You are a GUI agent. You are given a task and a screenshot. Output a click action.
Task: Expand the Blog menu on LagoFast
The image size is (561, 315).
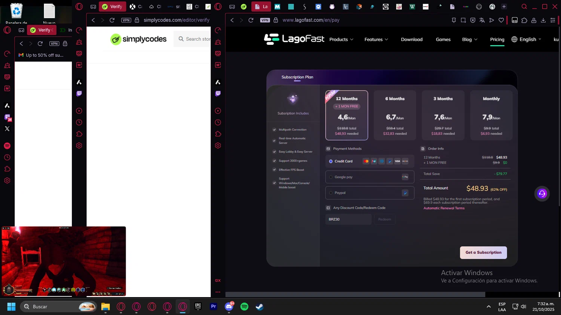470,40
